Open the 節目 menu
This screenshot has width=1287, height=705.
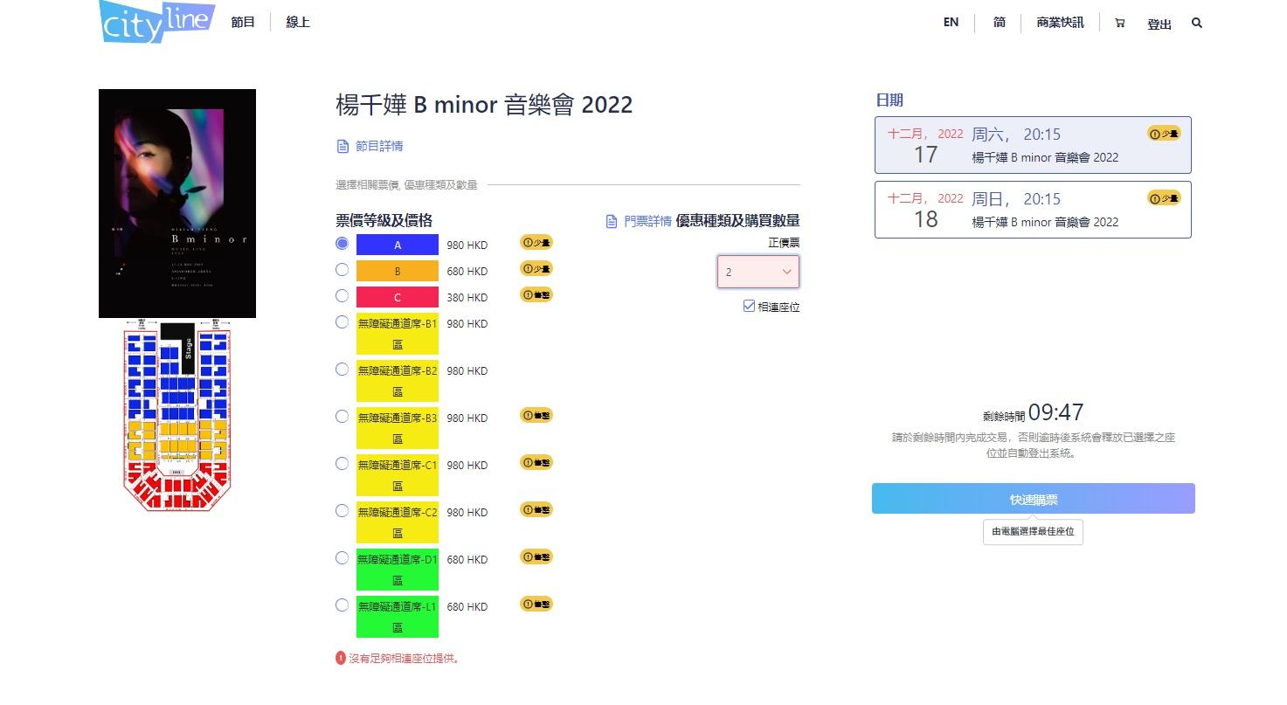click(x=243, y=22)
